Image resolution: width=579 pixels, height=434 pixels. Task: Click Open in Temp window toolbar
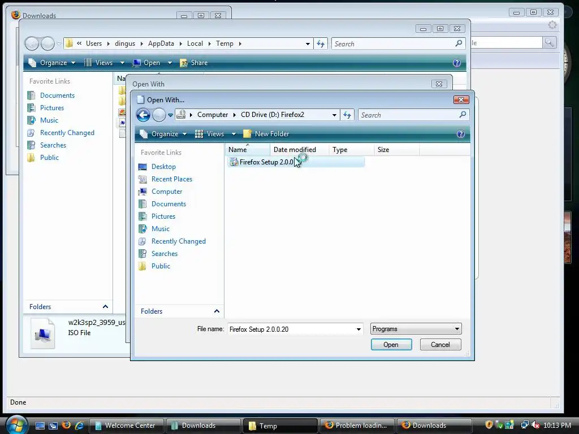pyautogui.click(x=147, y=63)
